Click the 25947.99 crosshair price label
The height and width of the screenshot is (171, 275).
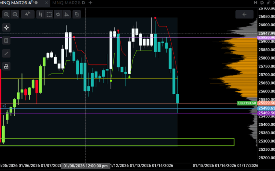pyautogui.click(x=266, y=33)
